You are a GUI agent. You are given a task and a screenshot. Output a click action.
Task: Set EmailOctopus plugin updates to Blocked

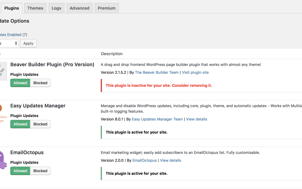40,171
